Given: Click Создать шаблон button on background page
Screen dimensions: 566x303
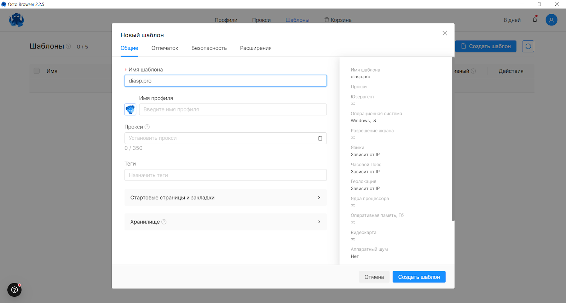Looking at the screenshot, I should (x=486, y=46).
